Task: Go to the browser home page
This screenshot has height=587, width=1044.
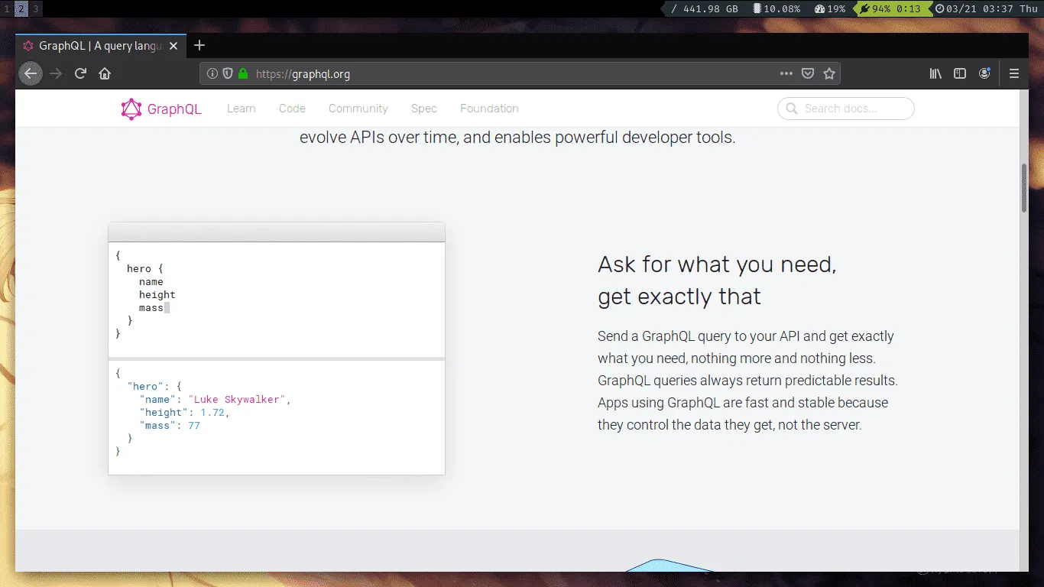Action: [x=105, y=73]
